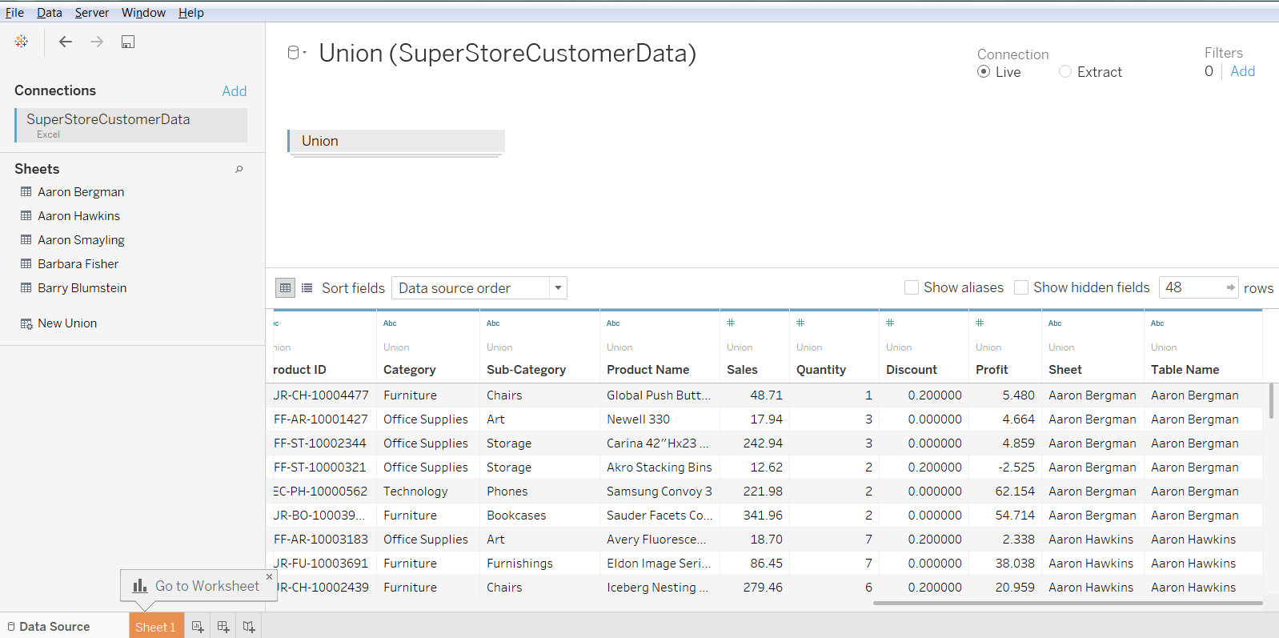Screen dimensions: 1279x638
Task: Click the new story icon
Action: [x=249, y=627]
